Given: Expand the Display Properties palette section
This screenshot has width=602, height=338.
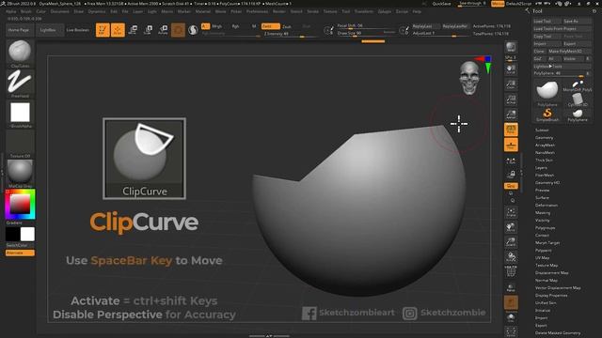Looking at the screenshot, I should click(551, 296).
